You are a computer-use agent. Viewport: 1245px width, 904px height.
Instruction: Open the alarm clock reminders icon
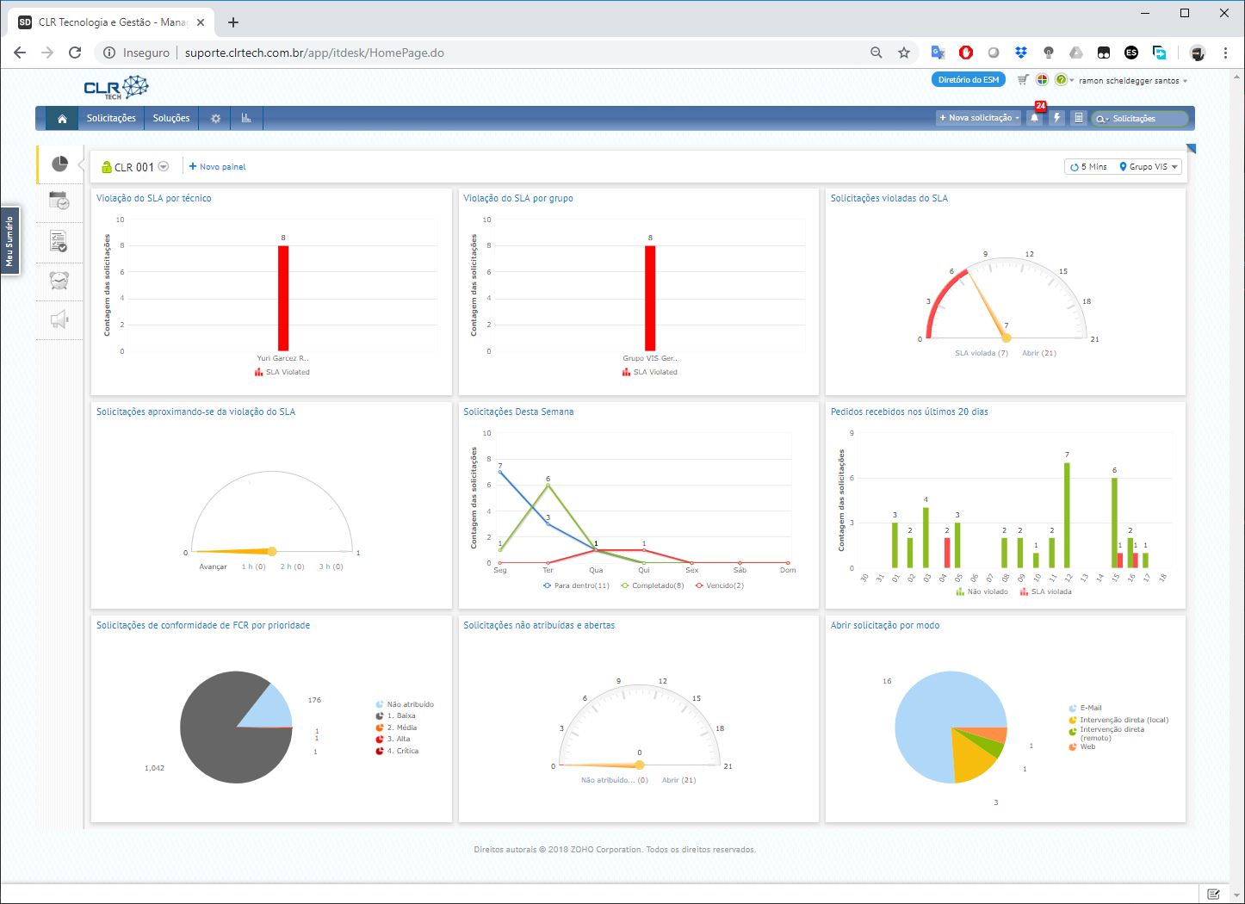tap(59, 281)
